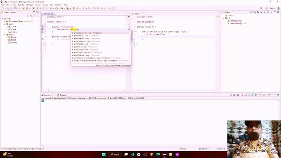Switch to the C.java editor tab
The image size is (281, 158).
click(x=48, y=14)
